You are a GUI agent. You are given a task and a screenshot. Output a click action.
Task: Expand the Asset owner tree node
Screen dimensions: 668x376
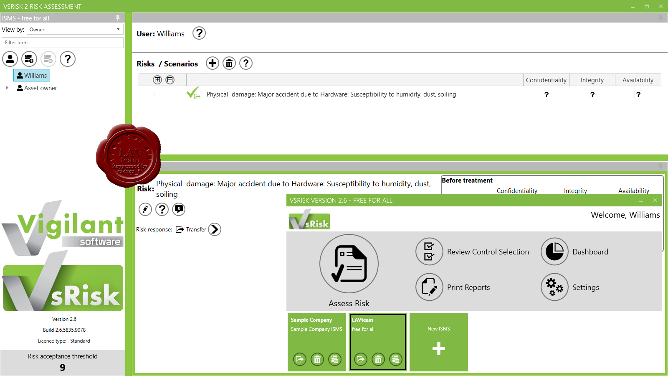(7, 88)
